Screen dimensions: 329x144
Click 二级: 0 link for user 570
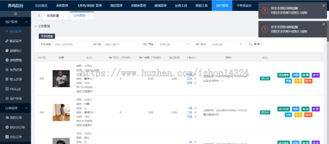pyautogui.click(x=192, y=79)
